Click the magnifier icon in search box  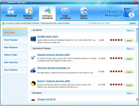click(89, 23)
